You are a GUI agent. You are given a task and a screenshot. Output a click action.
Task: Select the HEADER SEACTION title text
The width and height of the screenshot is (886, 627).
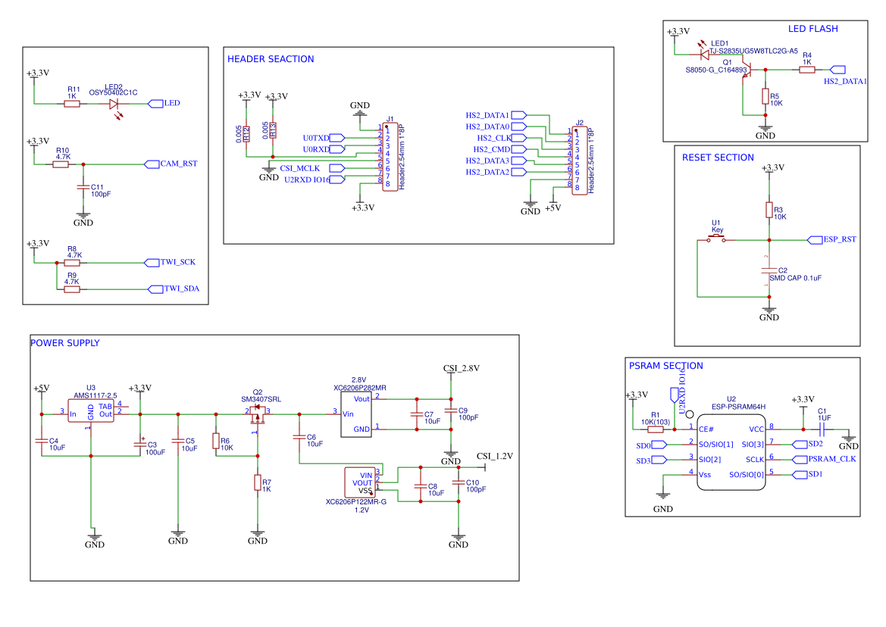click(271, 59)
